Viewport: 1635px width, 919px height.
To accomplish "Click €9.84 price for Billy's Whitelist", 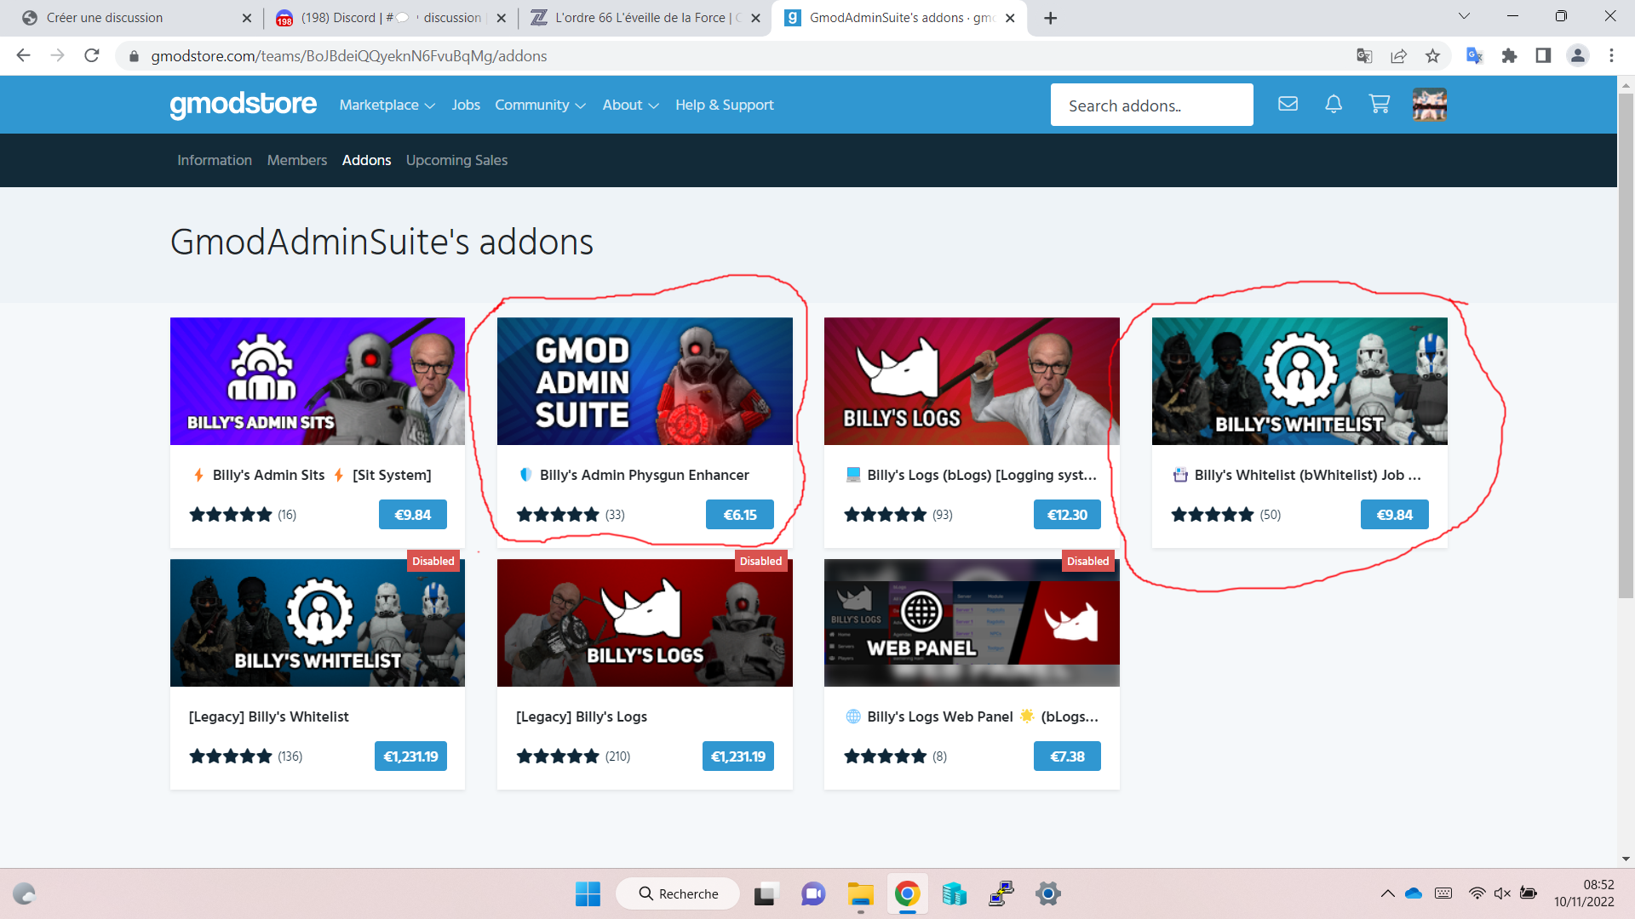I will coord(1394,514).
